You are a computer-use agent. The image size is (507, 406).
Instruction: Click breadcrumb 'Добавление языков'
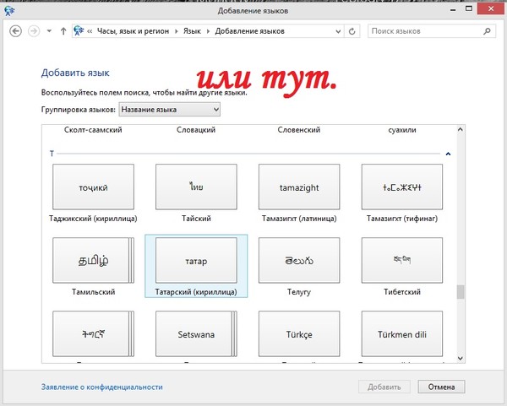pyautogui.click(x=249, y=31)
